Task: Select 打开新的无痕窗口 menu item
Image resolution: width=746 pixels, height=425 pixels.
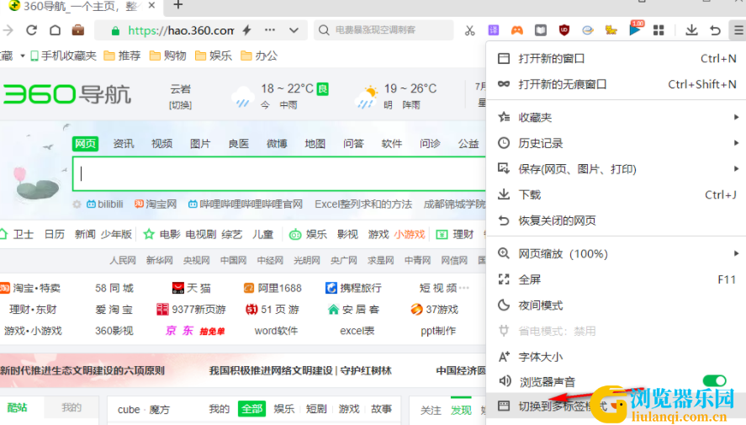Action: pos(616,84)
